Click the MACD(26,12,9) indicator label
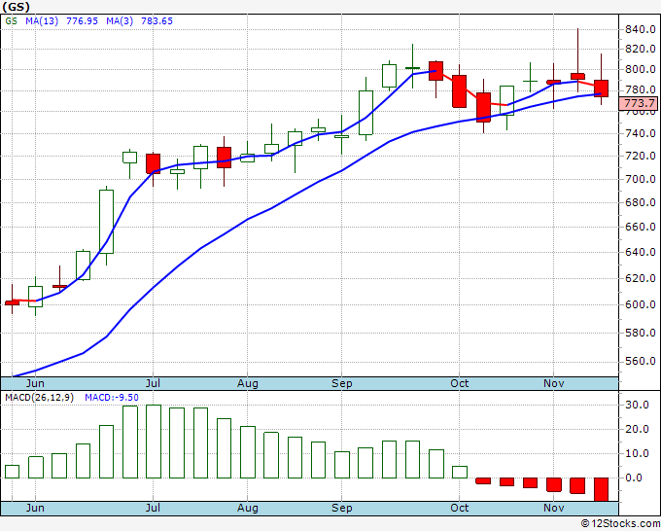This screenshot has width=661, height=531. coord(40,398)
